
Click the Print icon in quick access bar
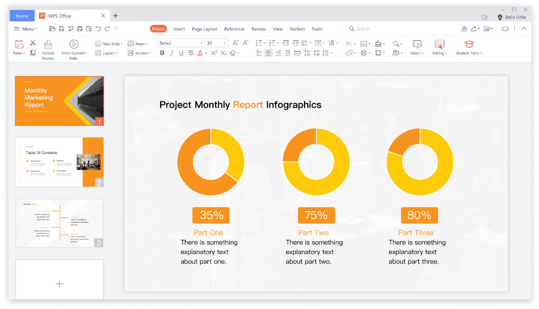point(80,29)
